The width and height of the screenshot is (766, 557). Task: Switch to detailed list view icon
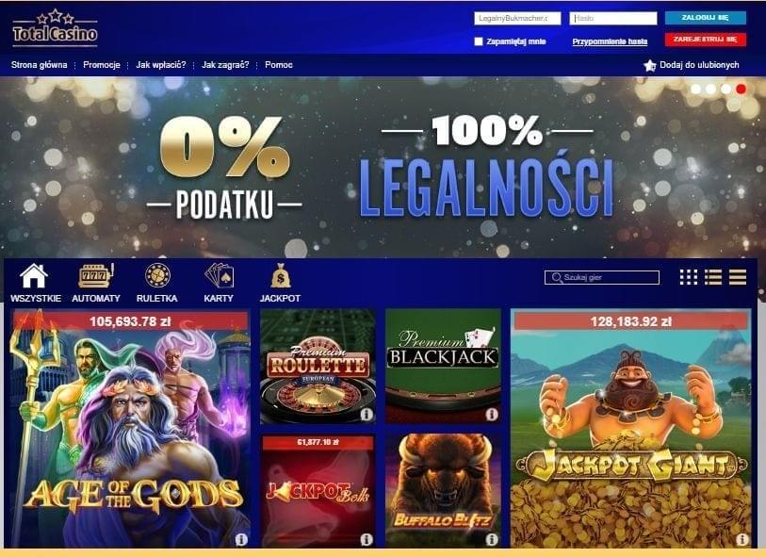(x=712, y=277)
